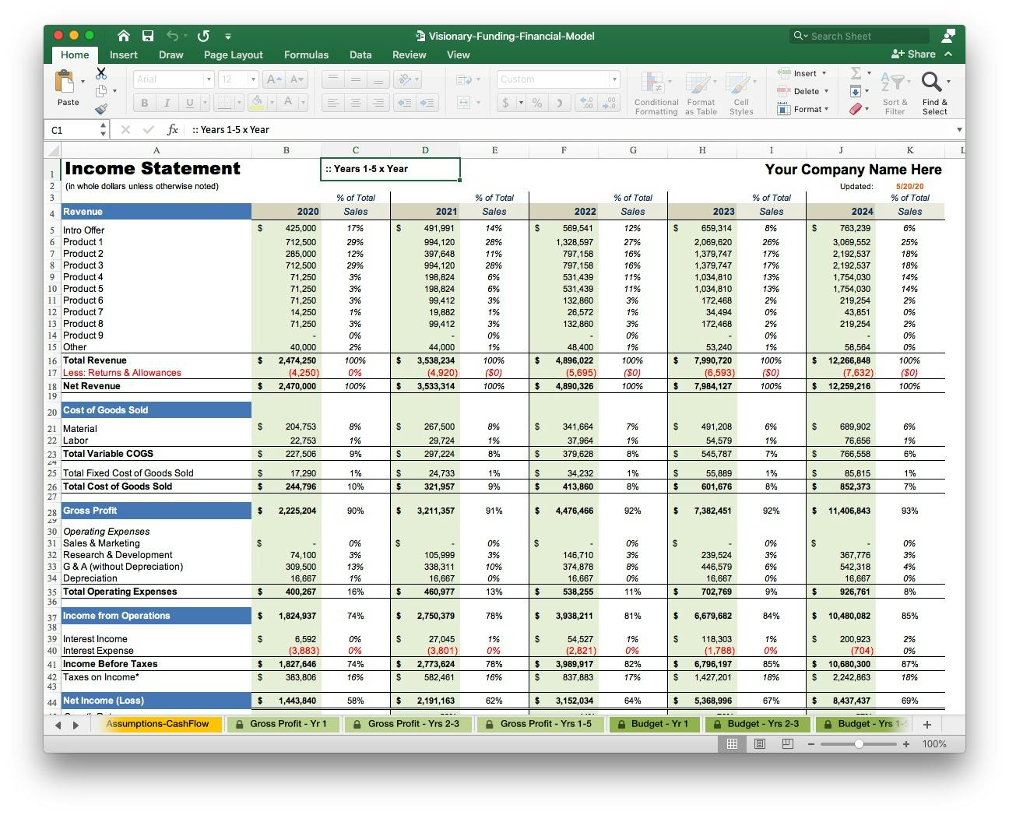Open Cell Styles gallery
Screen dimensions: 1009x815
click(x=740, y=93)
